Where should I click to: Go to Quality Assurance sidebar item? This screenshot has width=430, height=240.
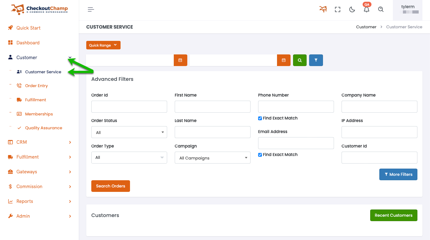pyautogui.click(x=43, y=128)
